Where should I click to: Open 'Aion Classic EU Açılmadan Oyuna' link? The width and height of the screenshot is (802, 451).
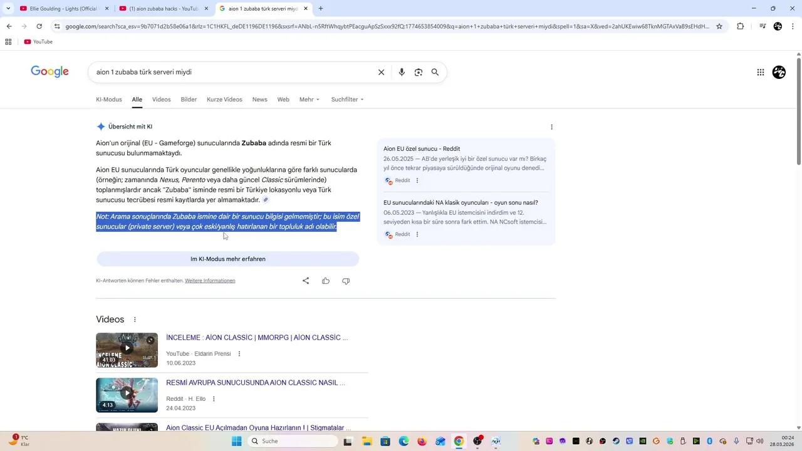258,428
